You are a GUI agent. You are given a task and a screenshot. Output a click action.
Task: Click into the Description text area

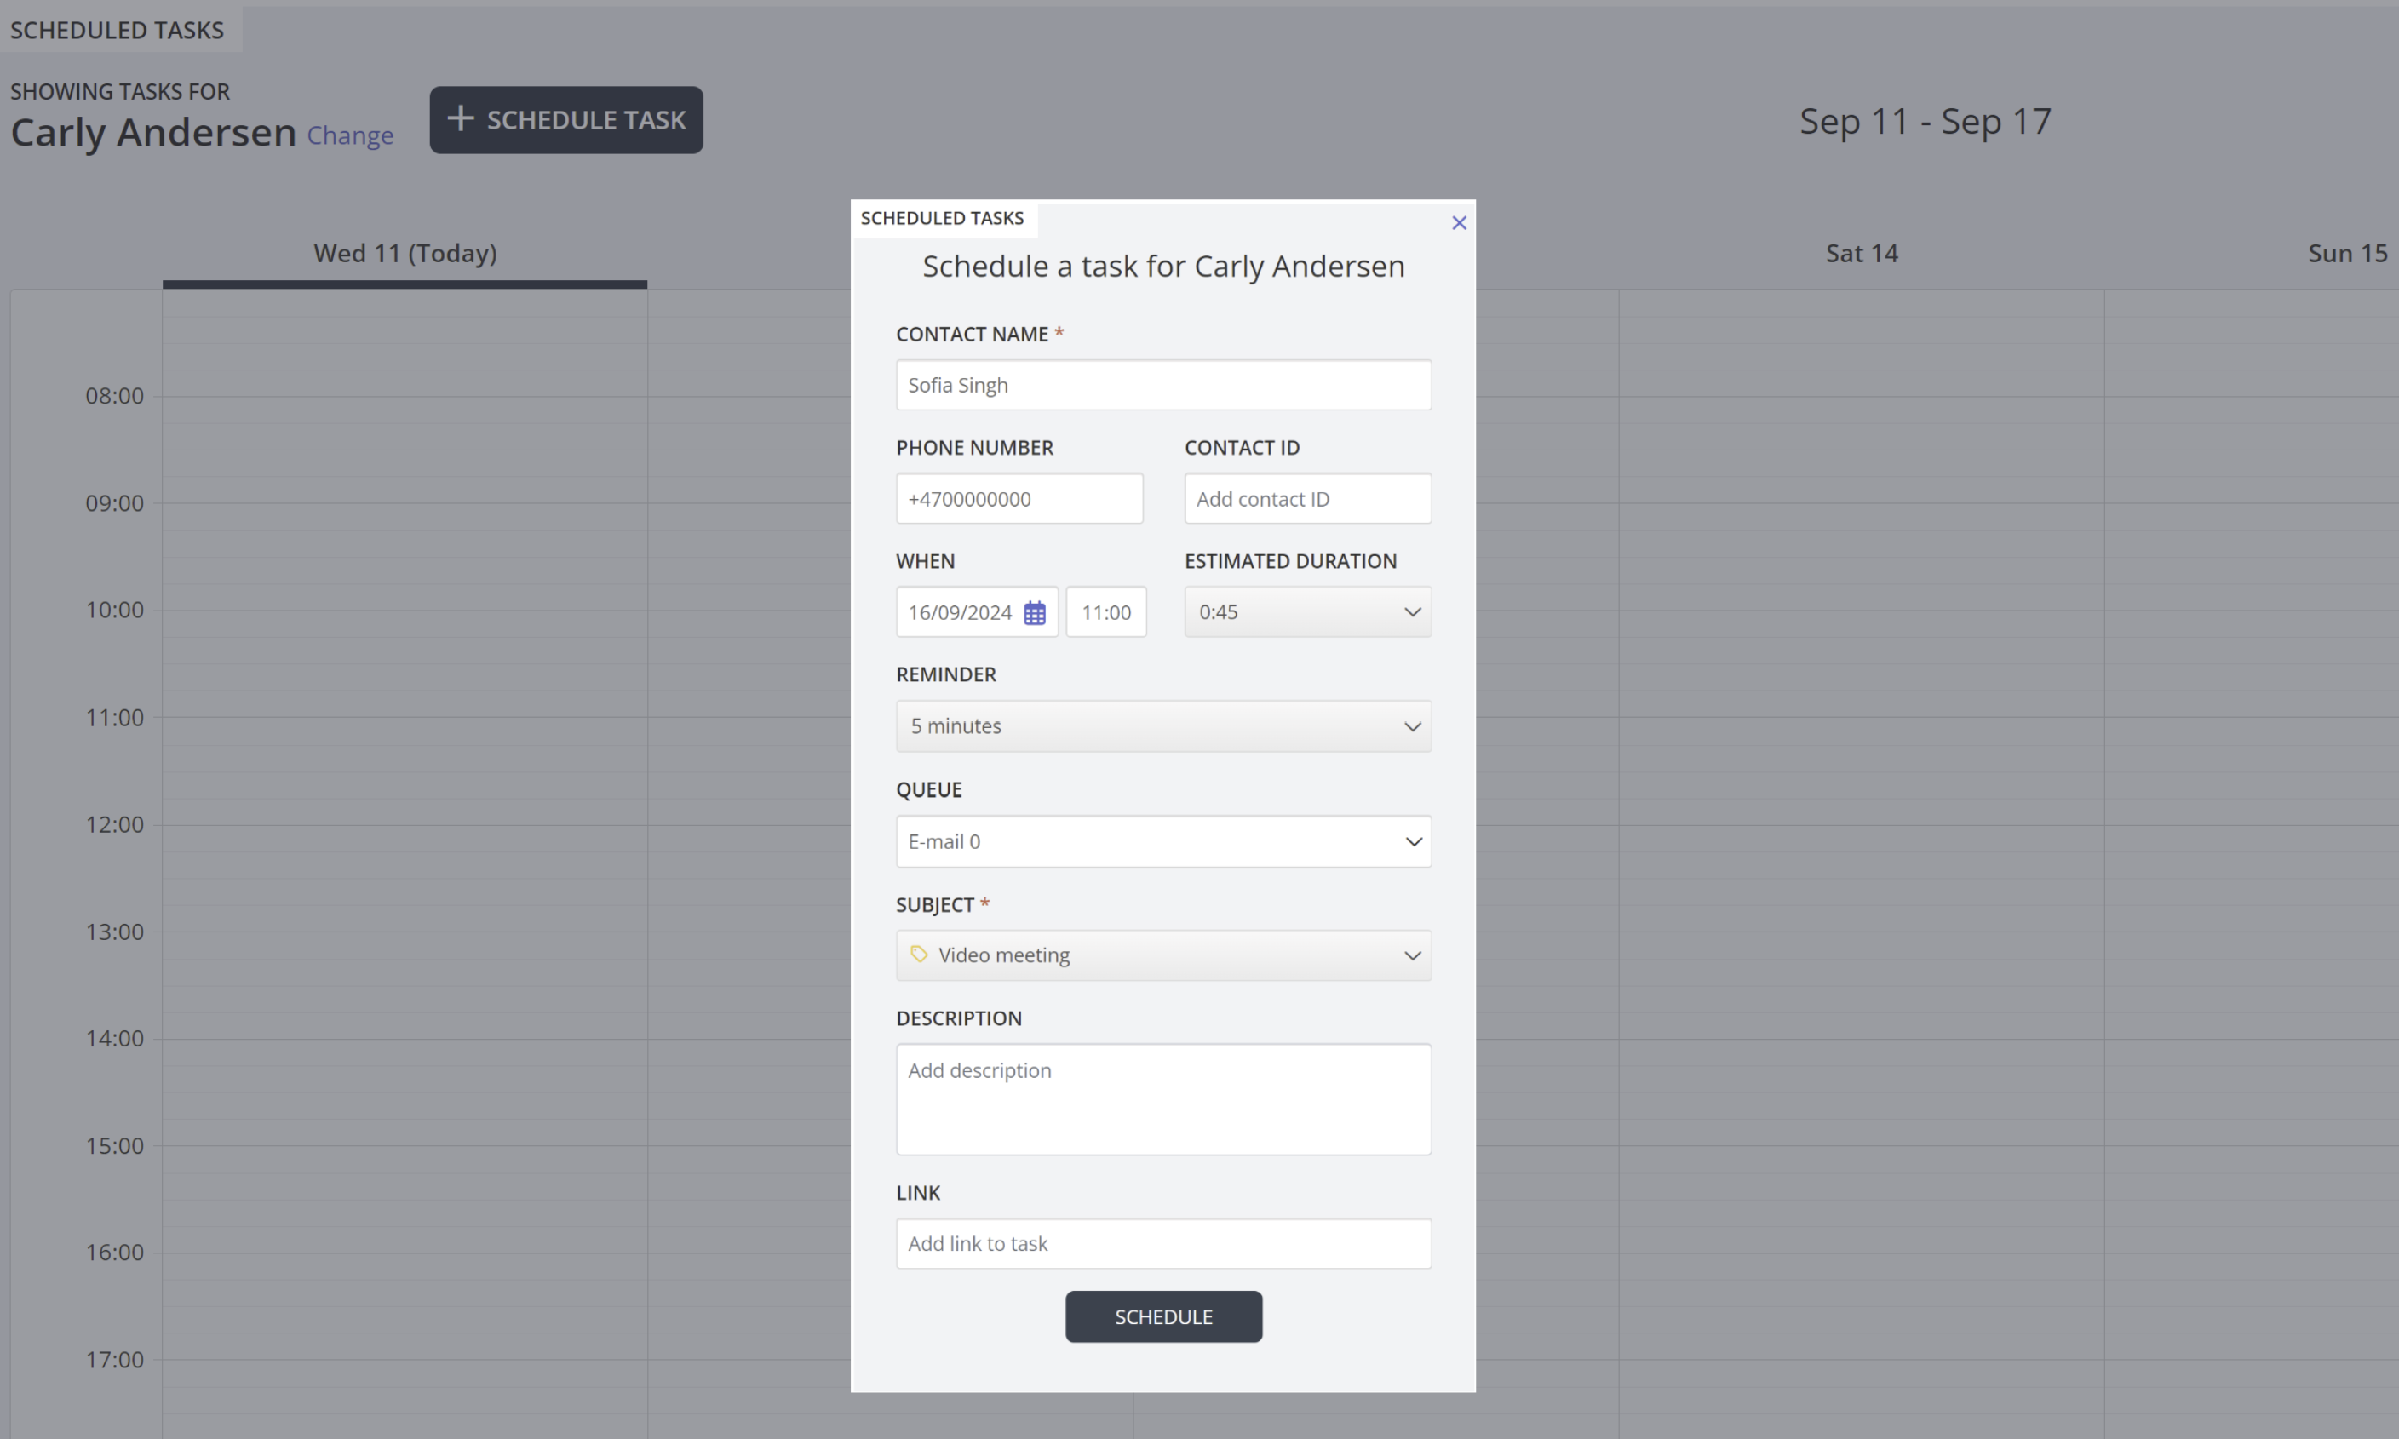1162,1098
